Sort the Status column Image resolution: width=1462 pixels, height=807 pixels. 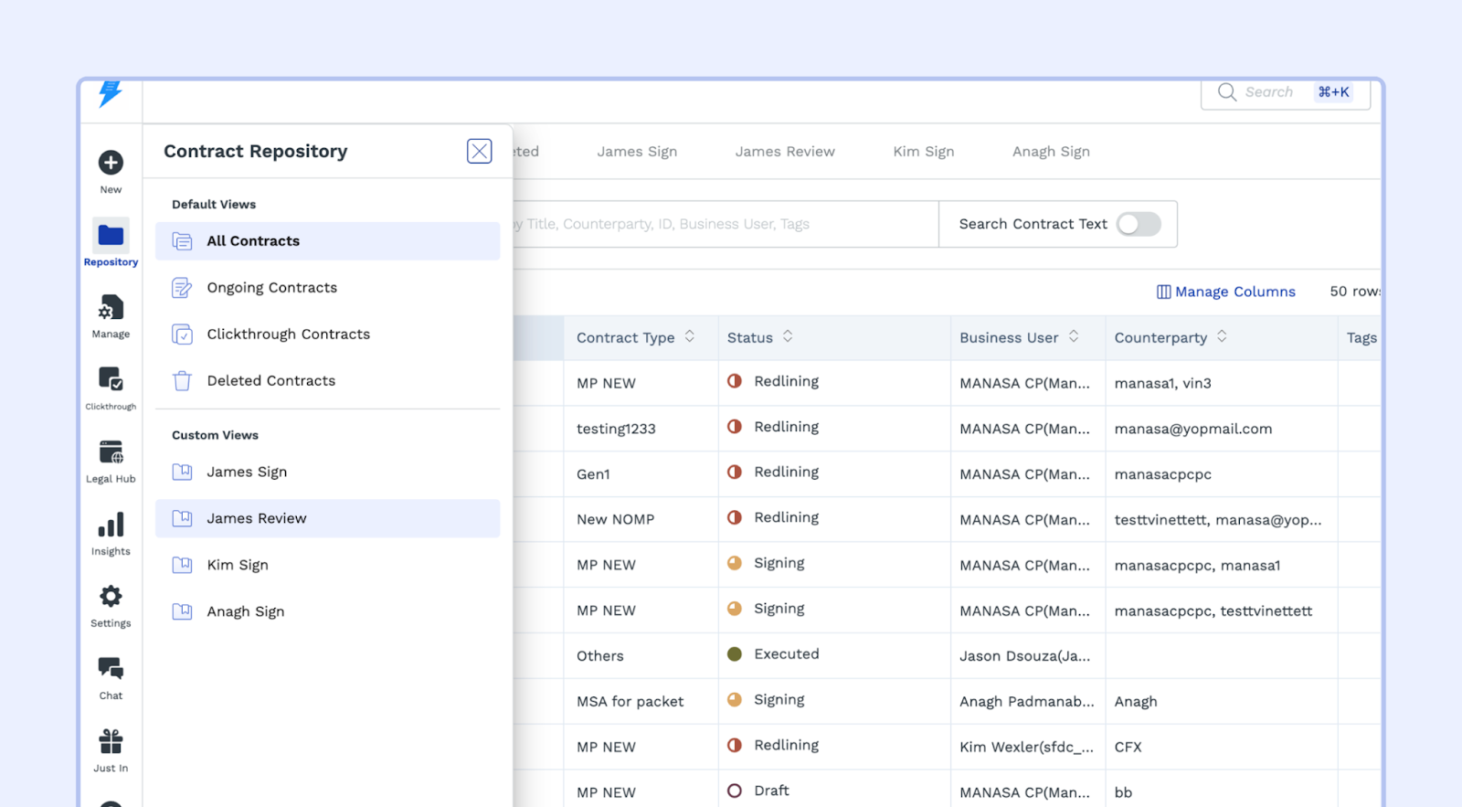coord(788,337)
